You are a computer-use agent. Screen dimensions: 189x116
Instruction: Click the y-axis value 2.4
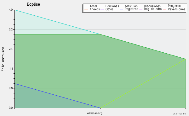coord(11,49)
